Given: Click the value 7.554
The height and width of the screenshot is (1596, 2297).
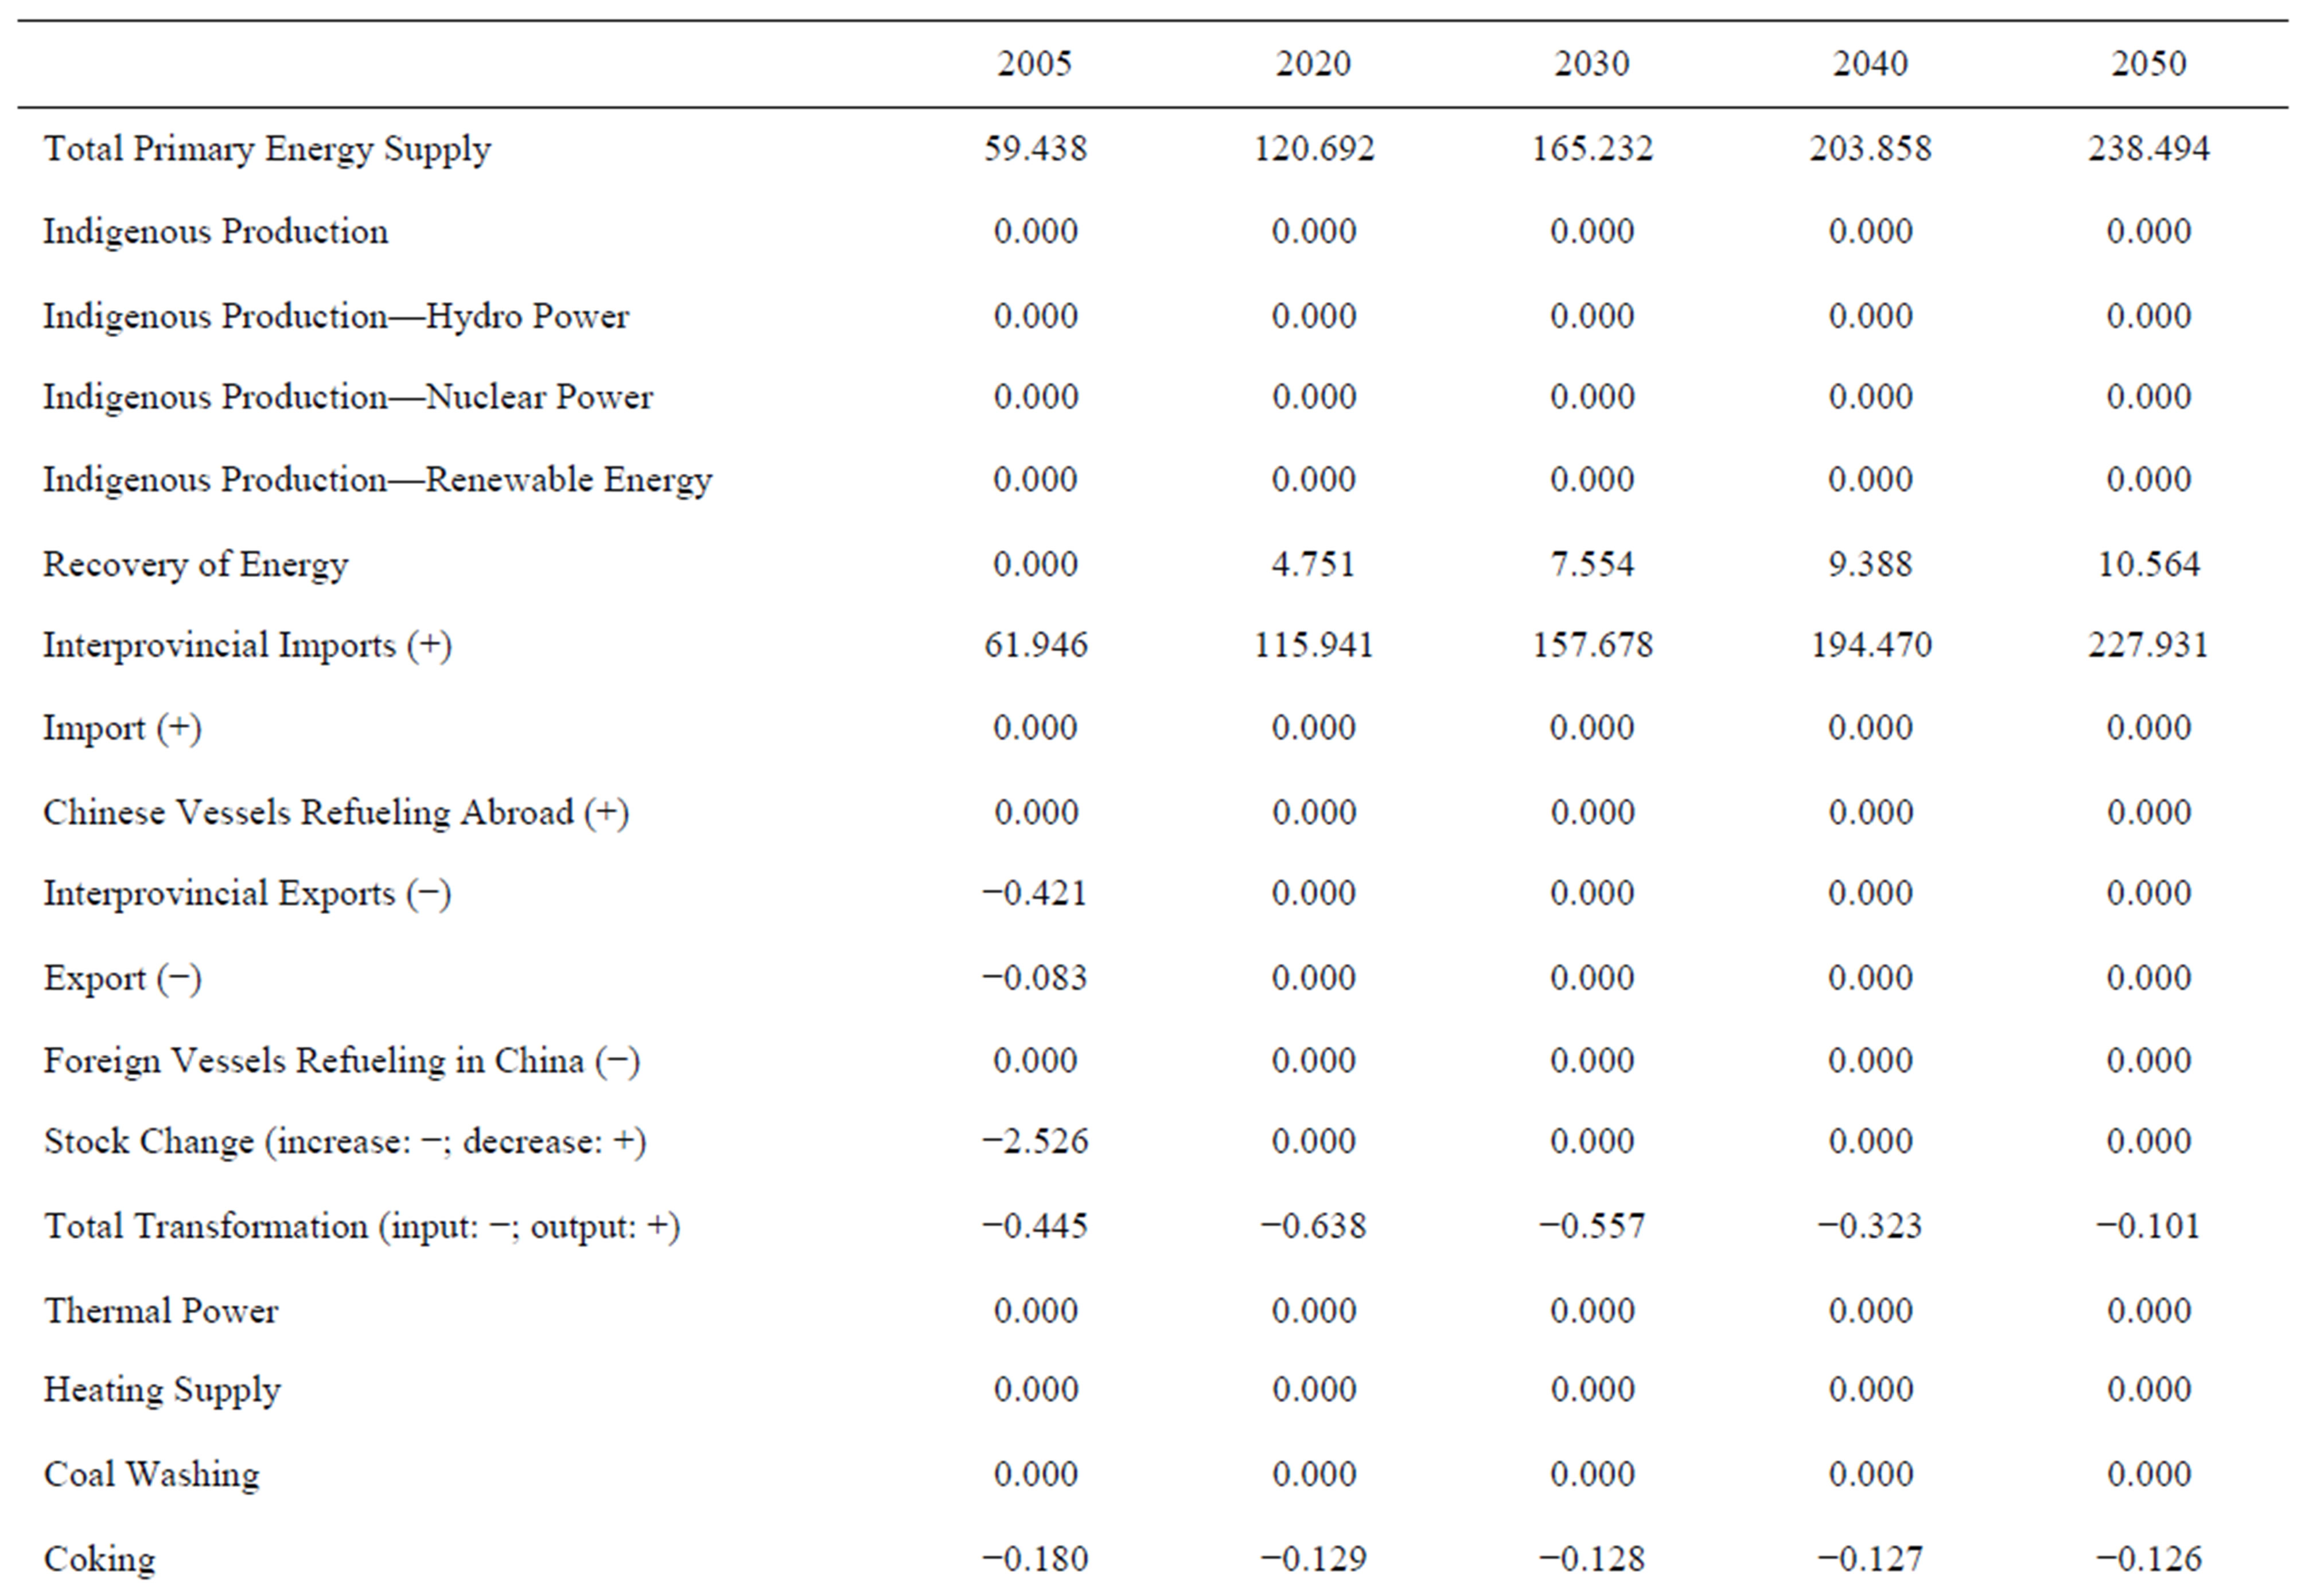Looking at the screenshot, I should 1592,564.
